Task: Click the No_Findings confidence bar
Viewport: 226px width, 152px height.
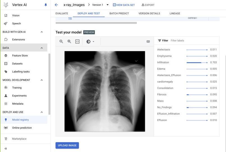Action: (197, 107)
